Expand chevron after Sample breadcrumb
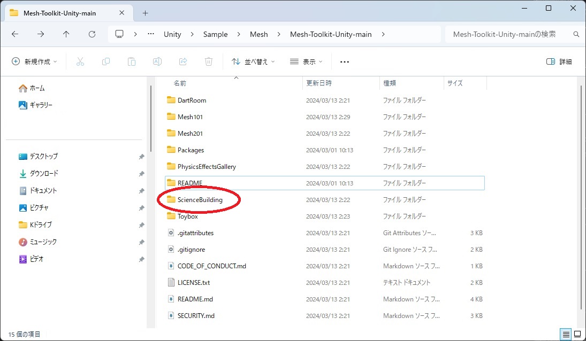Image resolution: width=586 pixels, height=341 pixels. point(239,34)
